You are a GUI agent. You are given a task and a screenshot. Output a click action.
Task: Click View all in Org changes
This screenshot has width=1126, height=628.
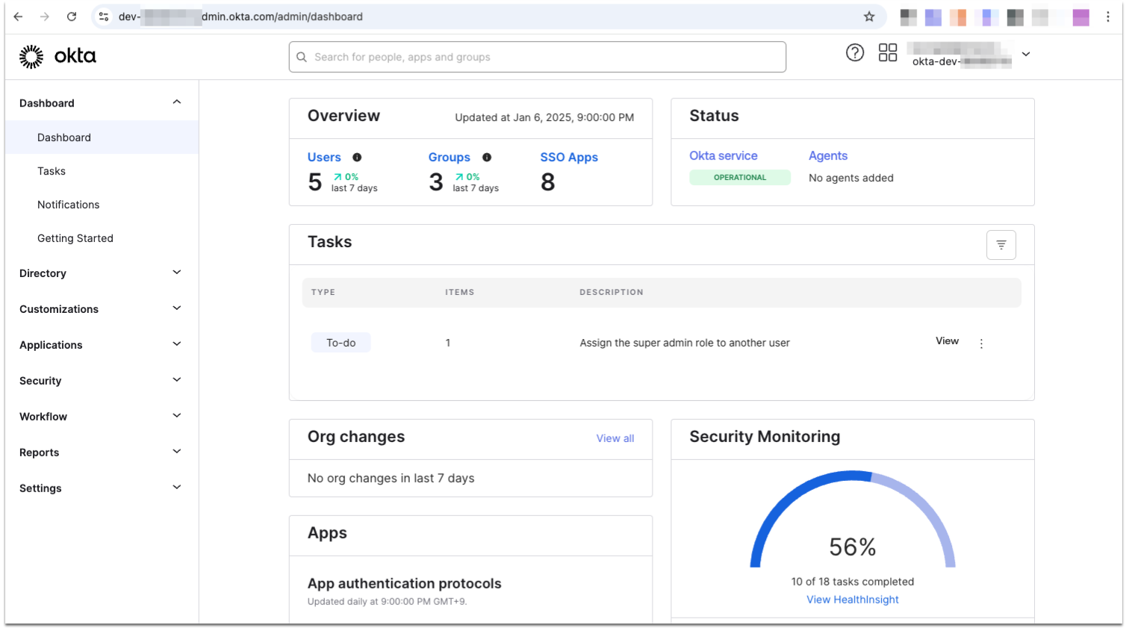coord(615,438)
